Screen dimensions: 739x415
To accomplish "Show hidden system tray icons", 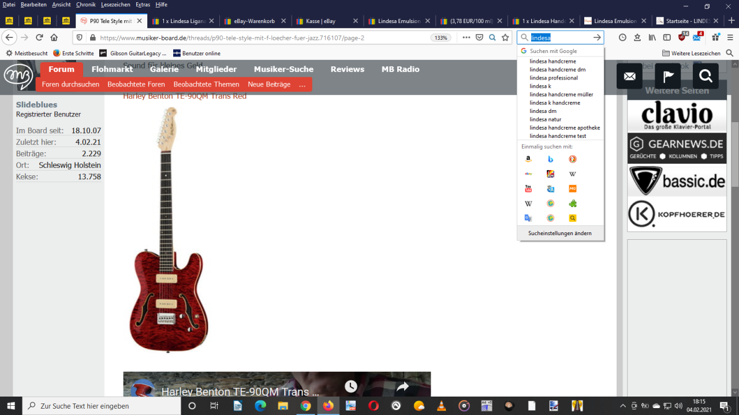I will tap(623, 406).
